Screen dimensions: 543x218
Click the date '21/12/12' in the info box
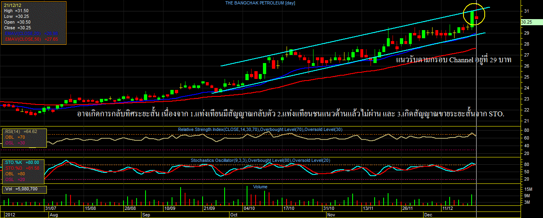(x=12, y=4)
